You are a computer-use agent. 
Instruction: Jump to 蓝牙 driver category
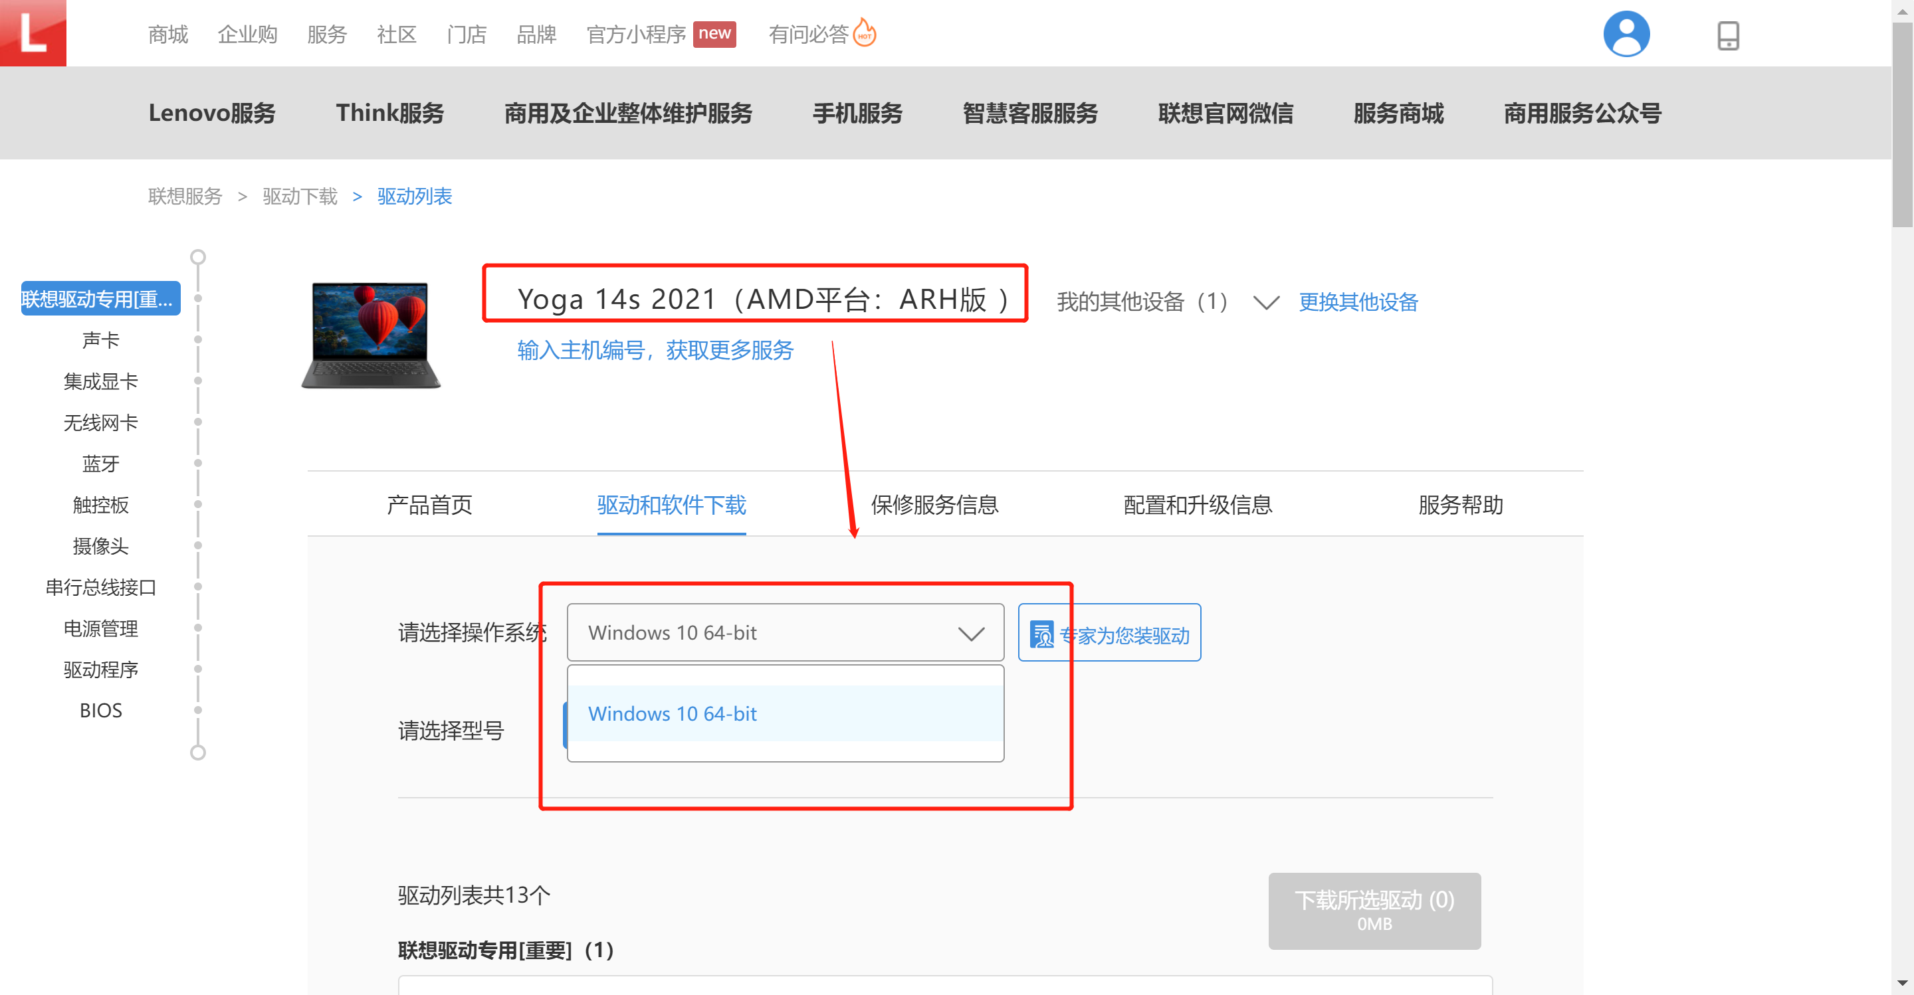click(100, 464)
